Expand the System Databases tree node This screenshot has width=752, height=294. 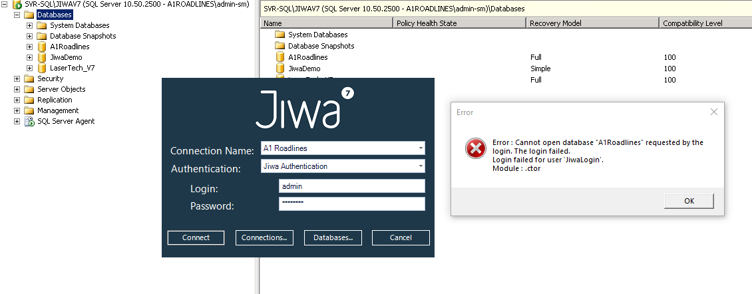[29, 25]
